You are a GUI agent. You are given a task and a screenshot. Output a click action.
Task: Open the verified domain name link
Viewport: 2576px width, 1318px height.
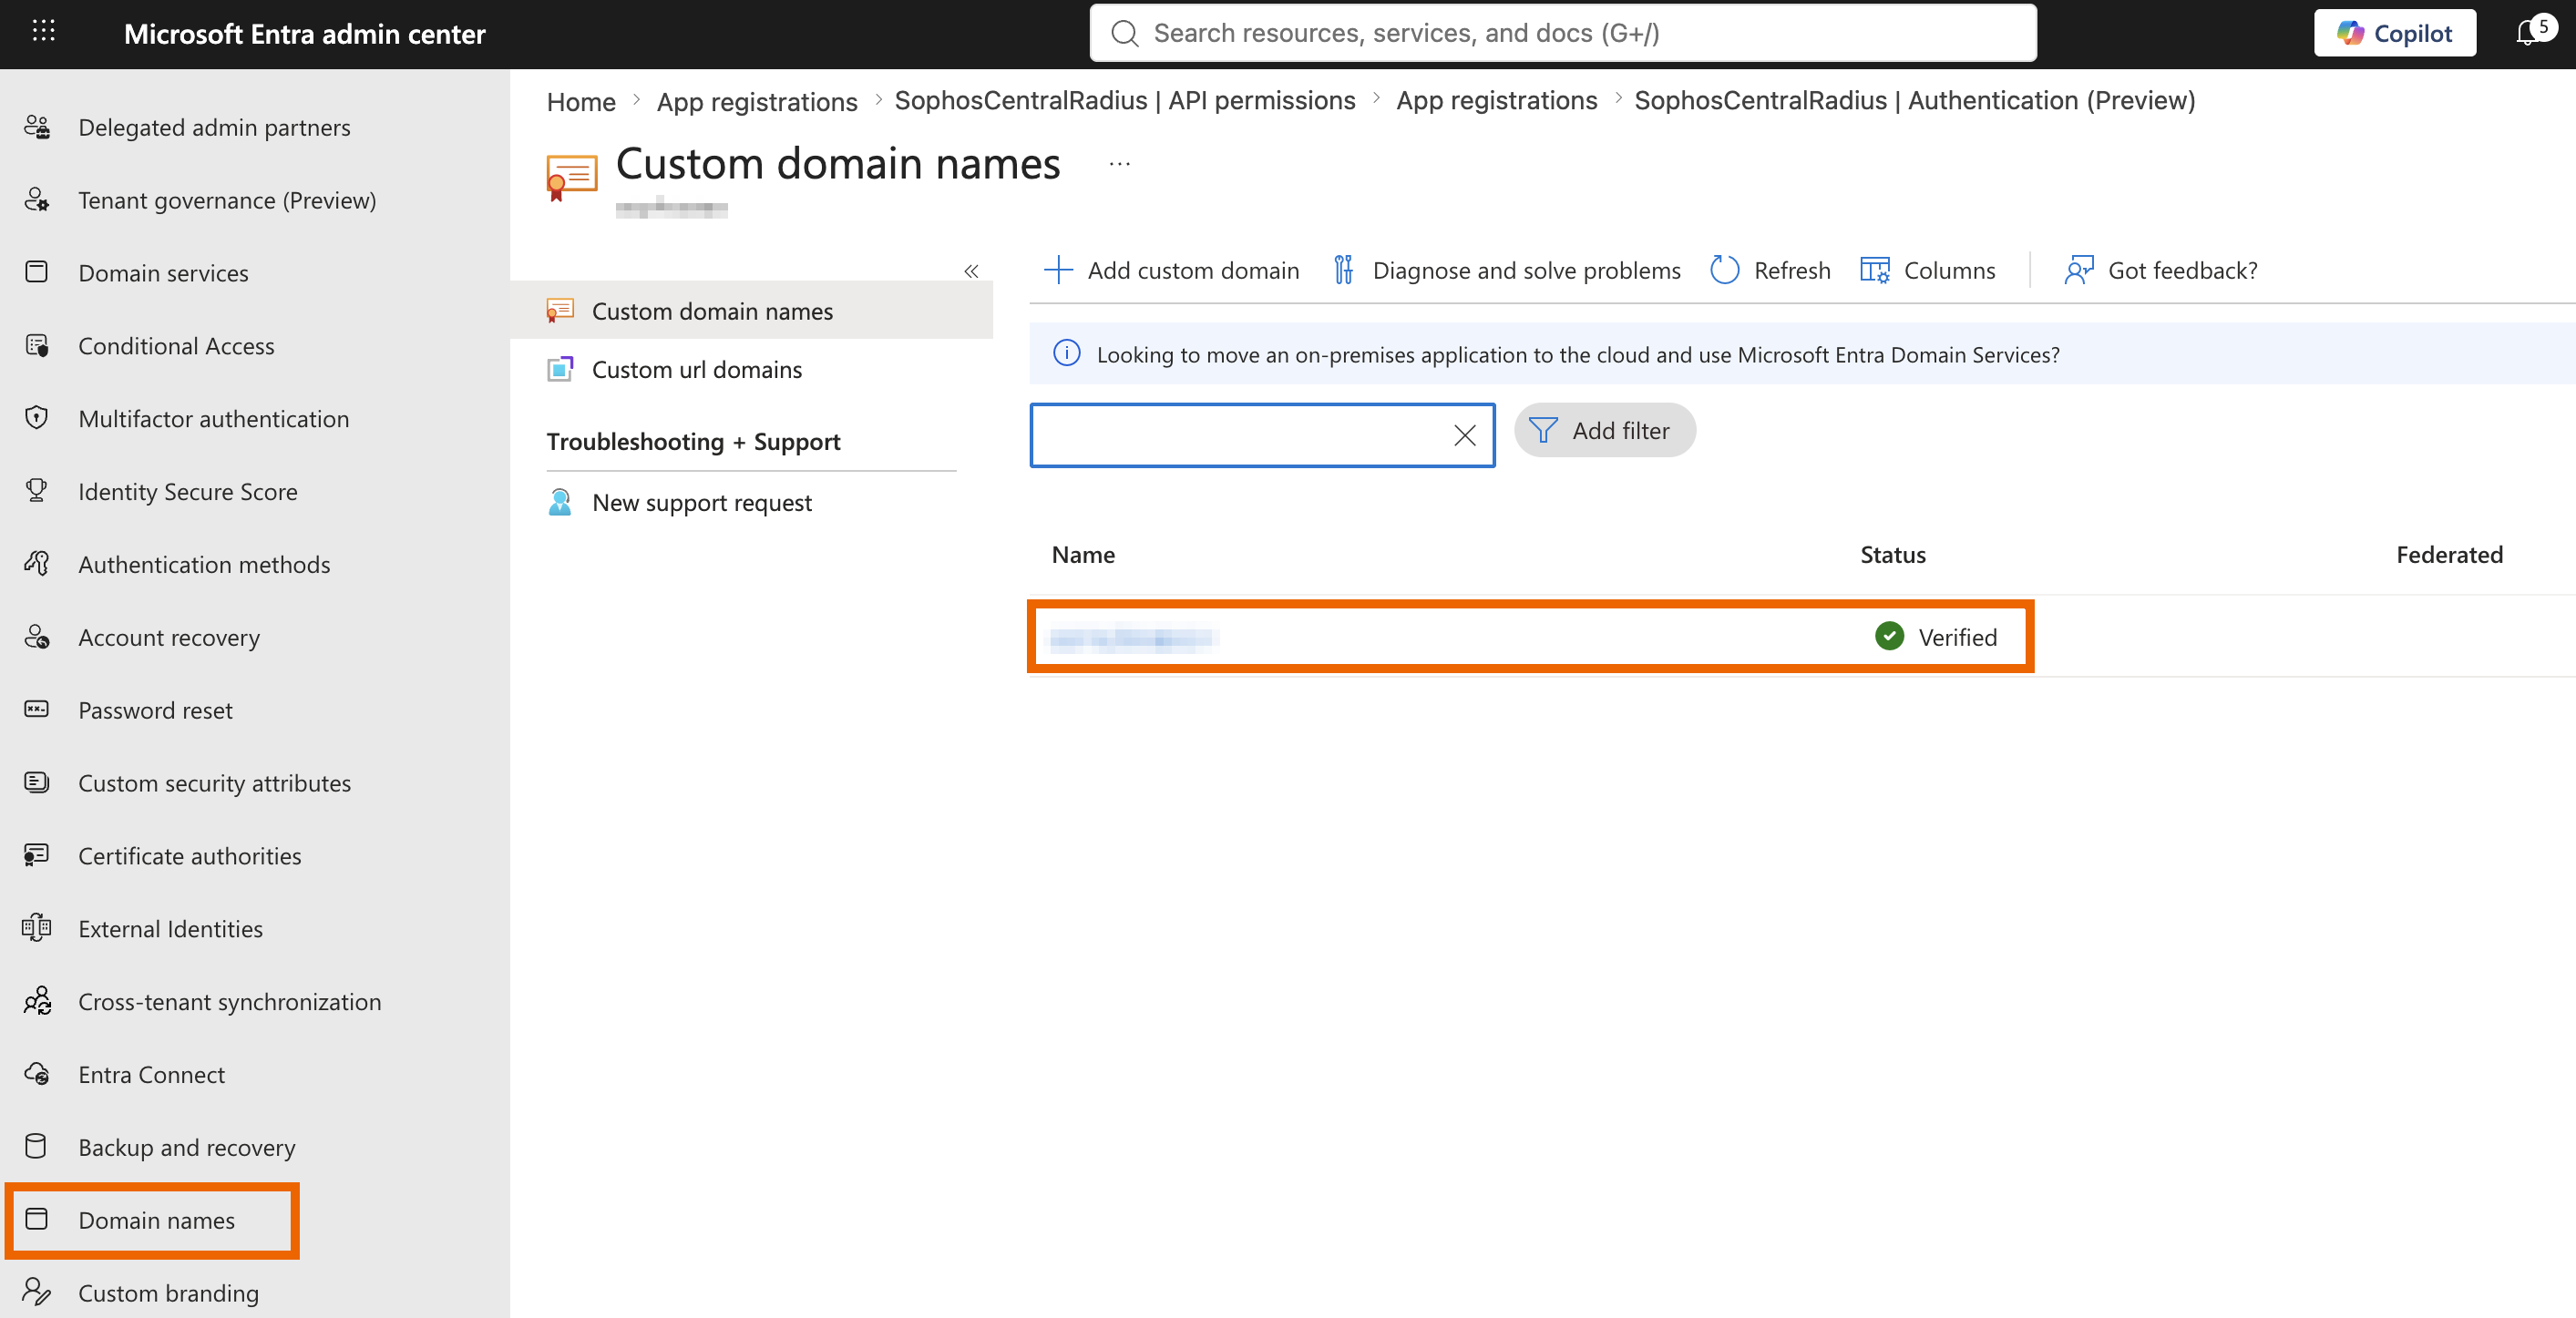click(x=1131, y=638)
